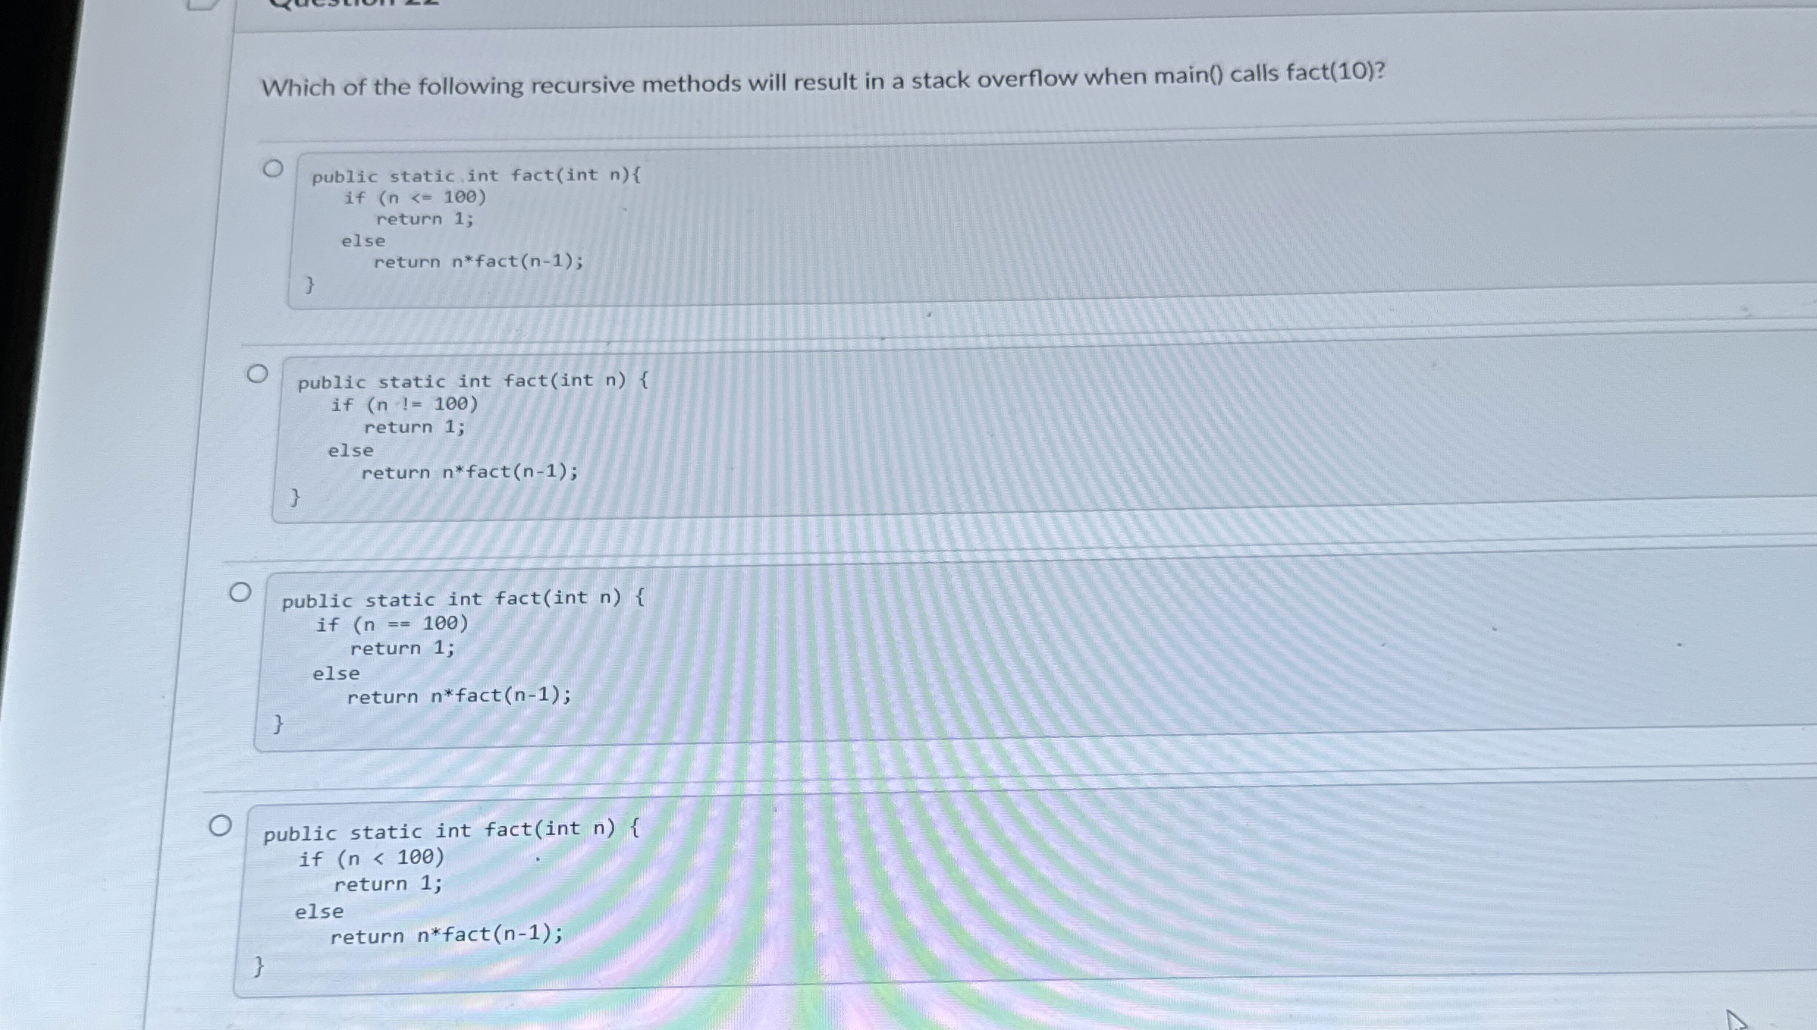Click recursive return line in third answer

459,696
